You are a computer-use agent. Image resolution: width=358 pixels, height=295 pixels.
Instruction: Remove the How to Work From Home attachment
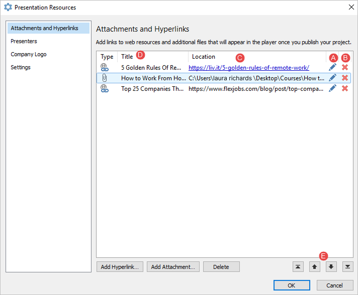tap(345, 78)
